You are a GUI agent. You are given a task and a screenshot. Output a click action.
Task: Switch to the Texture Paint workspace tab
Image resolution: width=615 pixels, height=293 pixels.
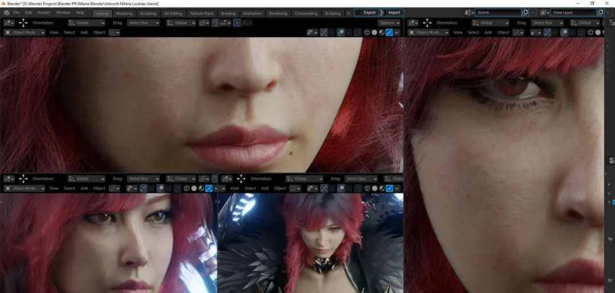point(202,13)
